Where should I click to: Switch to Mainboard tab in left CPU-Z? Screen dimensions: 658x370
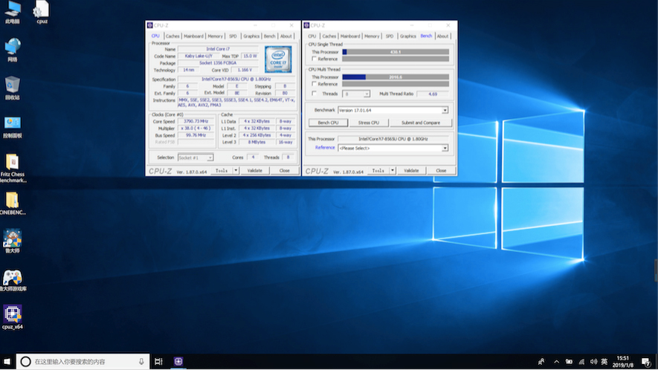pos(193,36)
